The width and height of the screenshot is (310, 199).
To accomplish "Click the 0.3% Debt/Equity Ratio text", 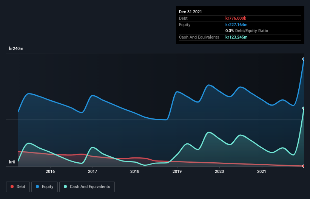I will [x=247, y=31].
